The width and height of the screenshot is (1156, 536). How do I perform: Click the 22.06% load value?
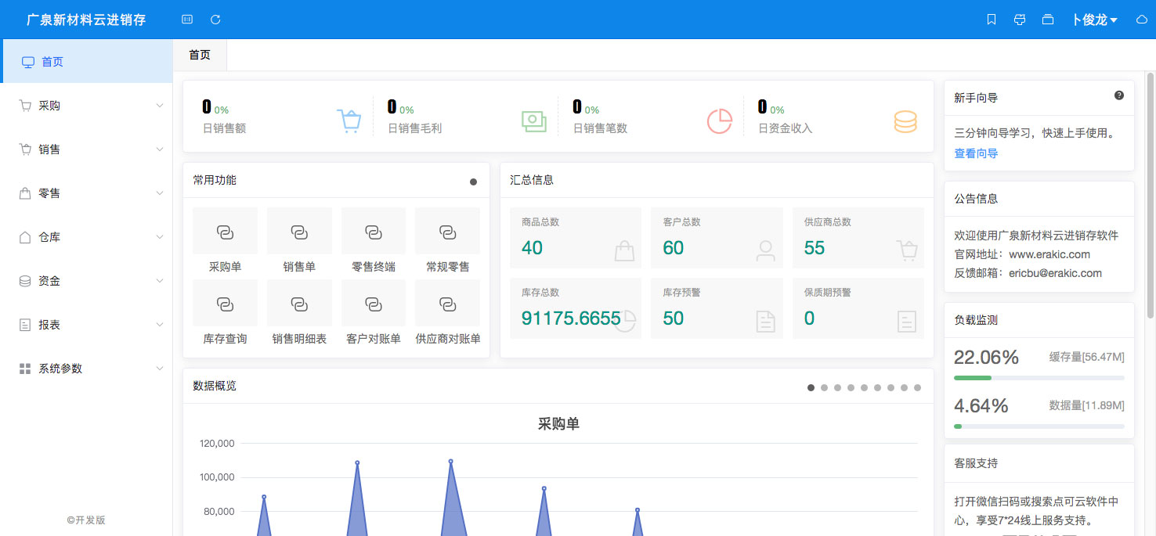click(x=986, y=358)
